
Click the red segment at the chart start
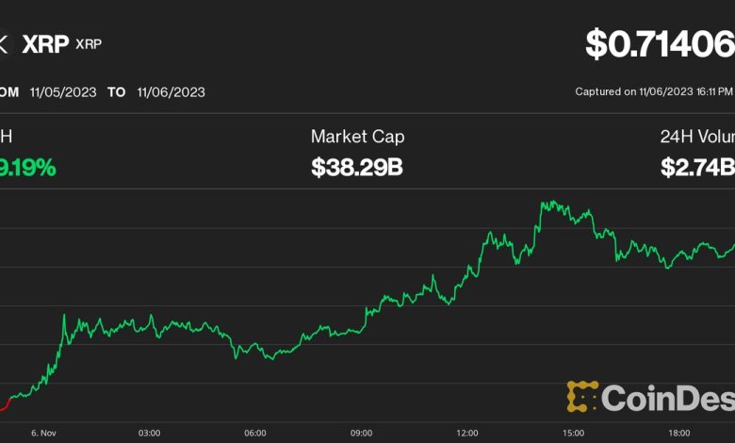coord(4,405)
